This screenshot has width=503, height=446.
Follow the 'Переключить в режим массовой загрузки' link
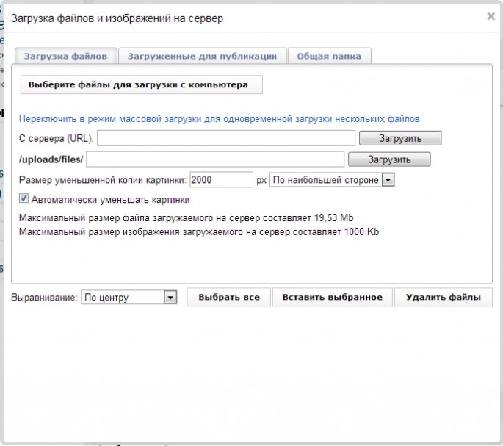click(x=220, y=119)
